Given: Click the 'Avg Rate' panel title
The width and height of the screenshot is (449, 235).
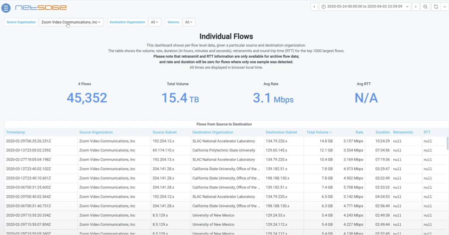Looking at the screenshot, I should tap(271, 84).
